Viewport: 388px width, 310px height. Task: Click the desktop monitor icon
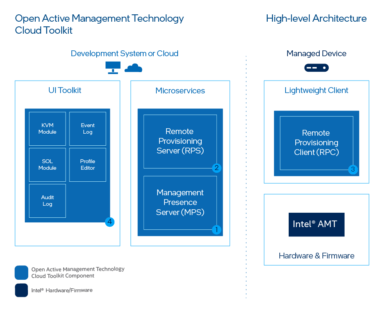pos(113,68)
